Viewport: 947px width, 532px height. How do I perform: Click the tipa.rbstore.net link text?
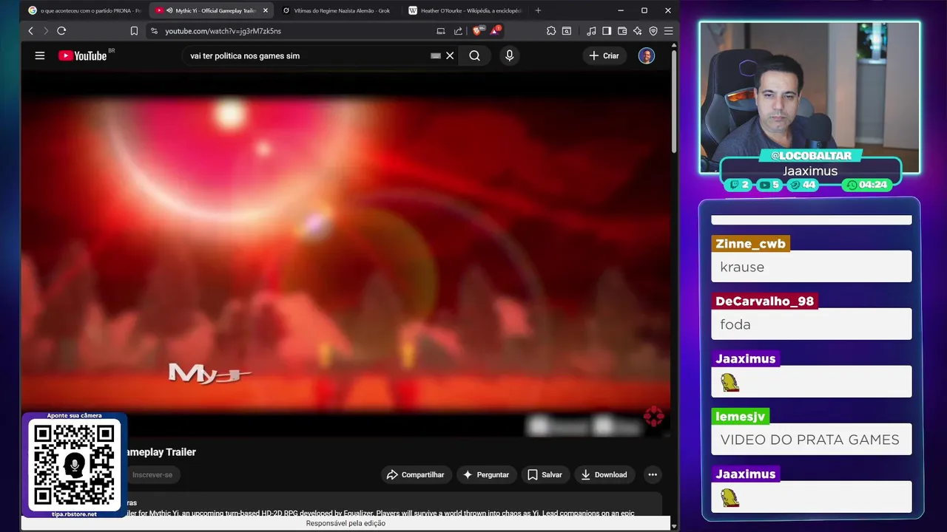(x=74, y=514)
